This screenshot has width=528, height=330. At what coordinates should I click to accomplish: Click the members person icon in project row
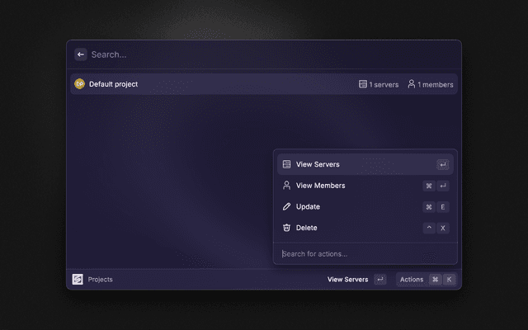[411, 84]
